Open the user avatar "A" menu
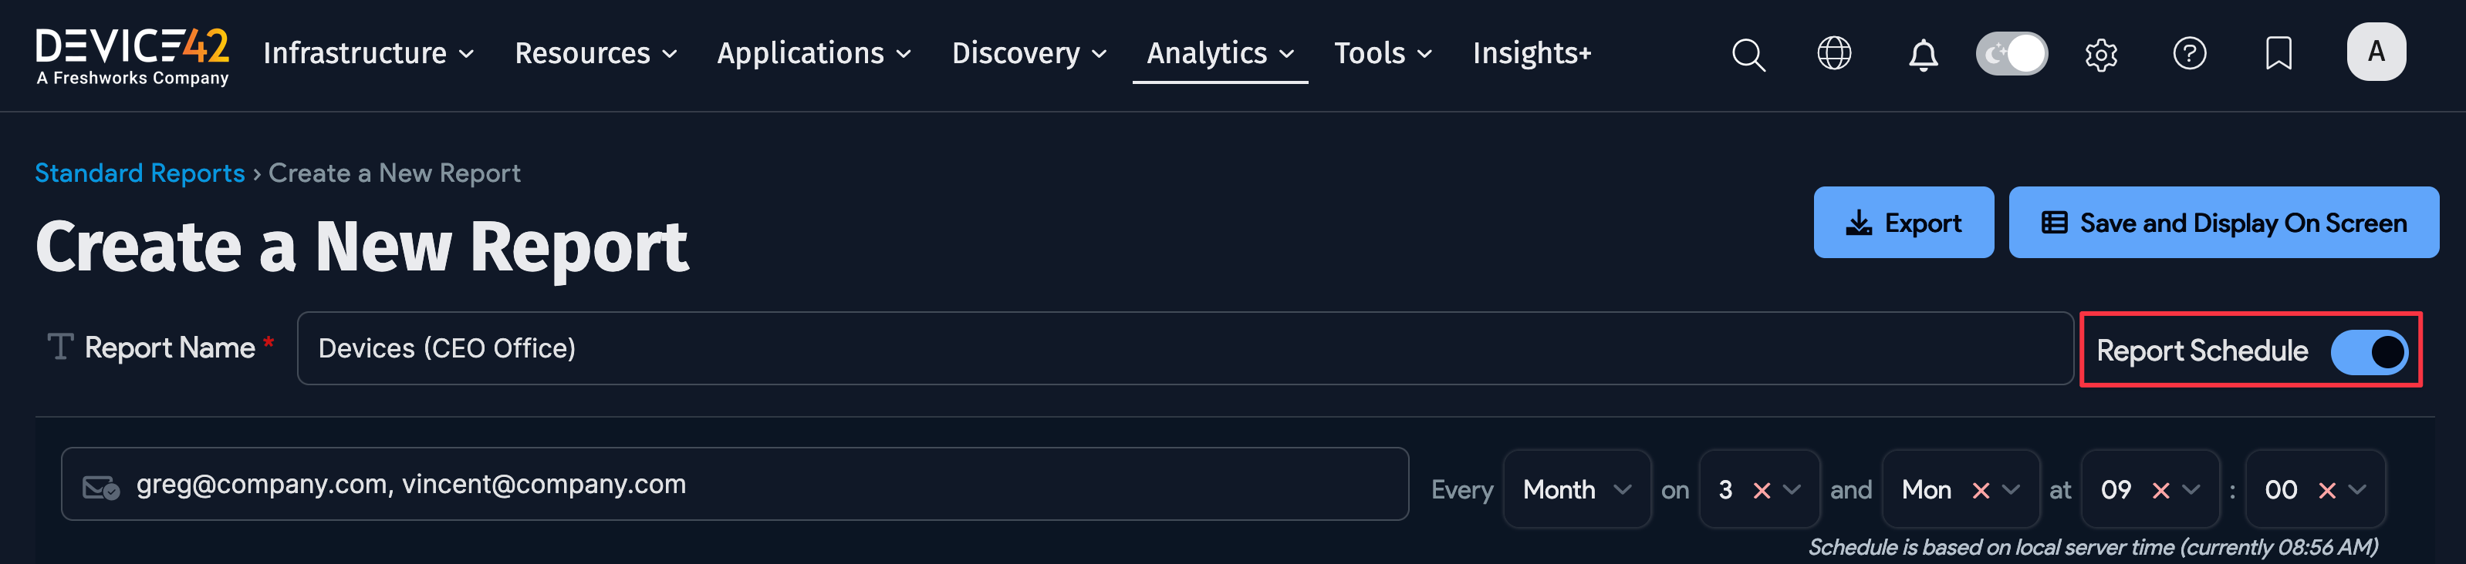 tap(2375, 52)
